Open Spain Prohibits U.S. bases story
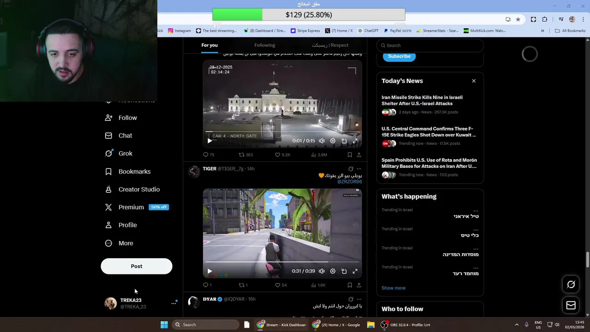Image resolution: width=590 pixels, height=332 pixels. 430,167
